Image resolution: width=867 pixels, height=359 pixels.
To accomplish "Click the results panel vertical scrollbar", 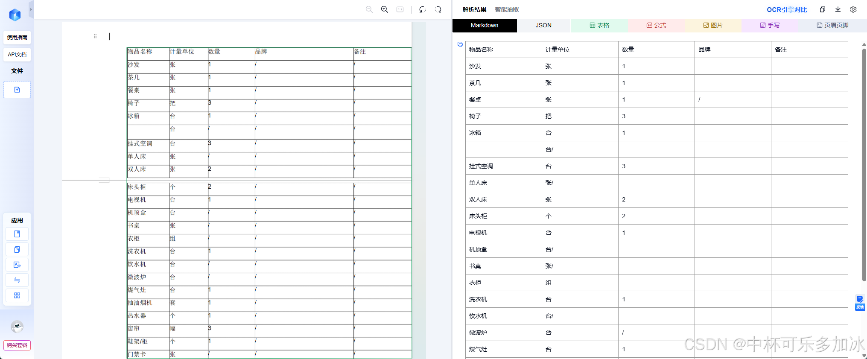I will tap(864, 164).
